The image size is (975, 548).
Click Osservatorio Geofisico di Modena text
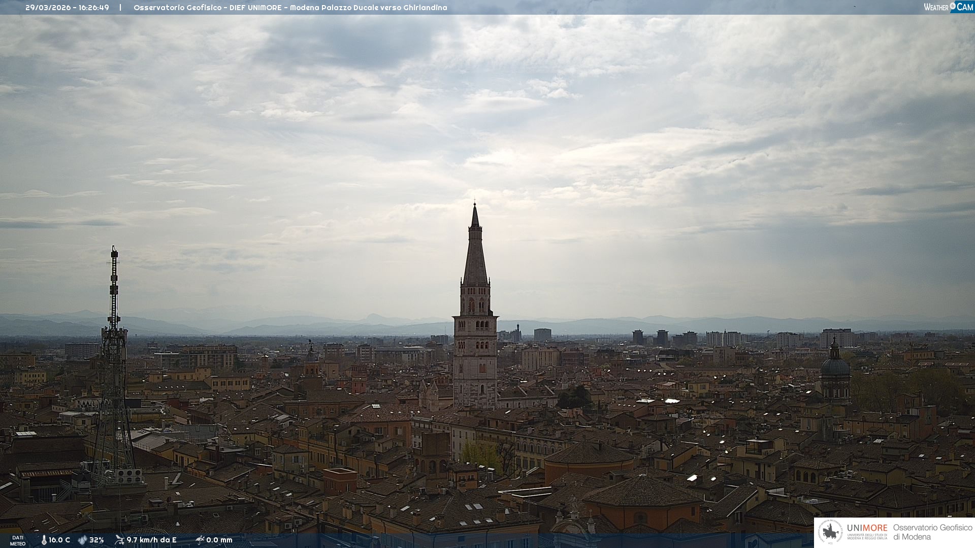(932, 532)
